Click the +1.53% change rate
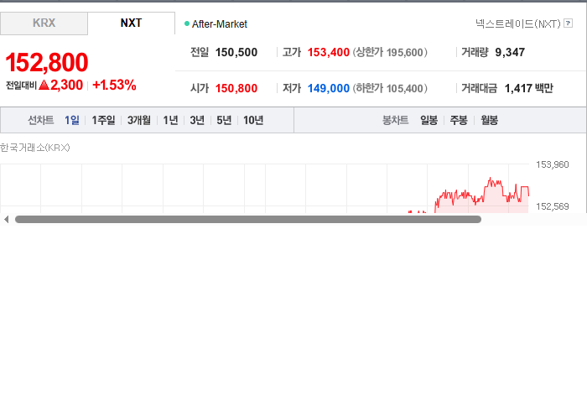Screen dimensions: 587x411 tap(114, 85)
